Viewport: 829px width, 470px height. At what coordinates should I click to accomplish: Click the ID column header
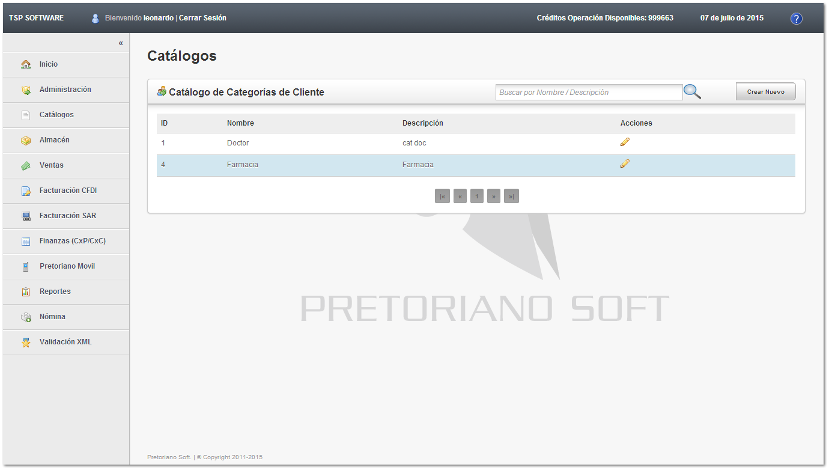click(165, 123)
